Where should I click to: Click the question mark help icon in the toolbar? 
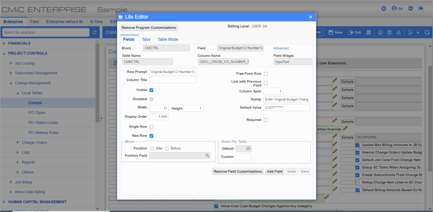pos(389,32)
